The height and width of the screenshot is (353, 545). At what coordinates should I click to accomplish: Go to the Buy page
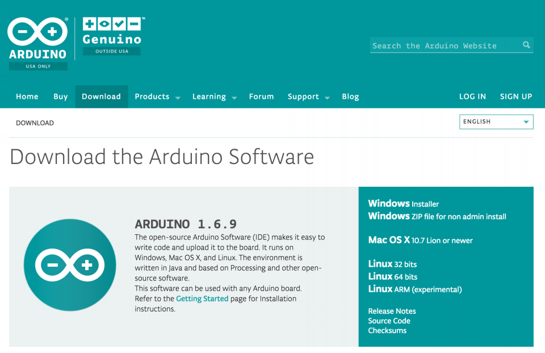click(61, 96)
